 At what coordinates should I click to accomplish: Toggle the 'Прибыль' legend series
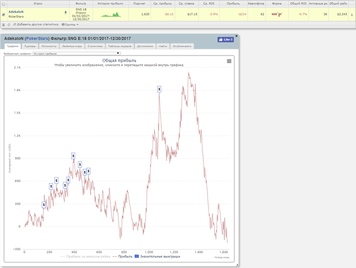(x=123, y=256)
